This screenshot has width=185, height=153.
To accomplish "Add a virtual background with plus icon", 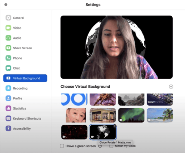I will pyautogui.click(x=171, y=87).
